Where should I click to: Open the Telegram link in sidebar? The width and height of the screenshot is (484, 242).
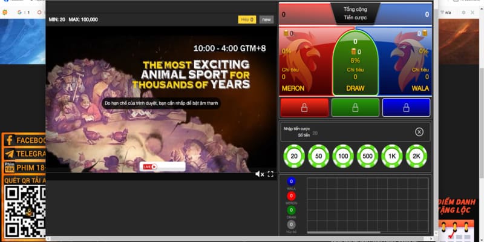pyautogui.click(x=25, y=154)
